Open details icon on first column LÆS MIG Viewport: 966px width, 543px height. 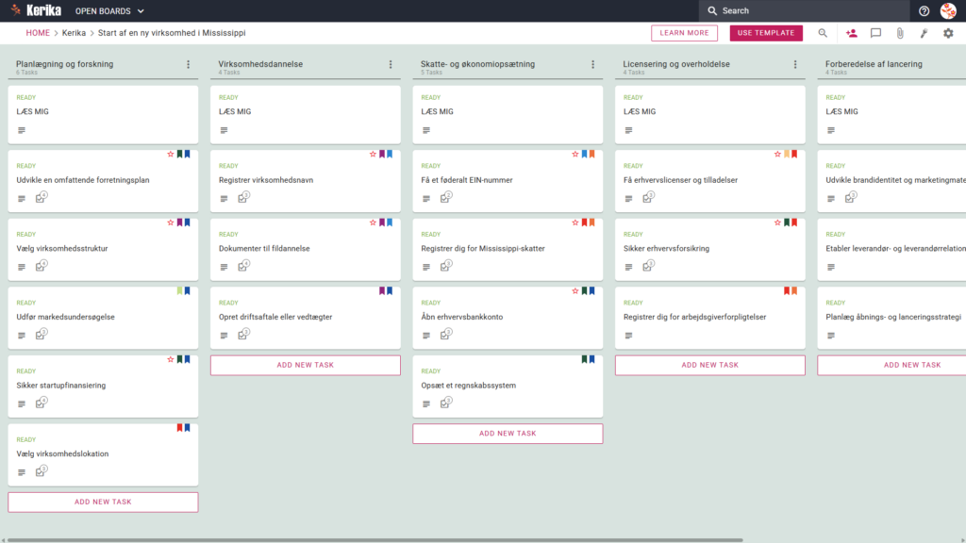(22, 130)
